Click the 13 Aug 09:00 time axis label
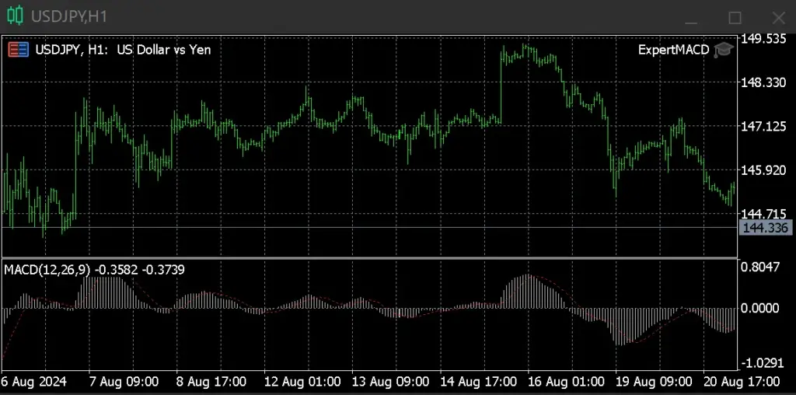 coord(391,381)
